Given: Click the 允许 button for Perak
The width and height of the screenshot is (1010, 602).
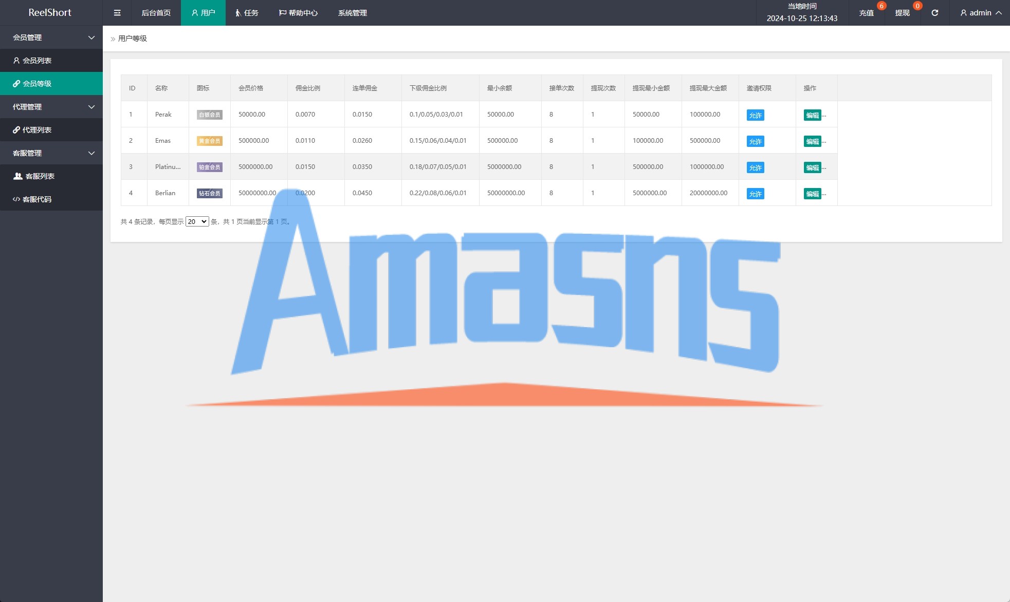Looking at the screenshot, I should [755, 115].
